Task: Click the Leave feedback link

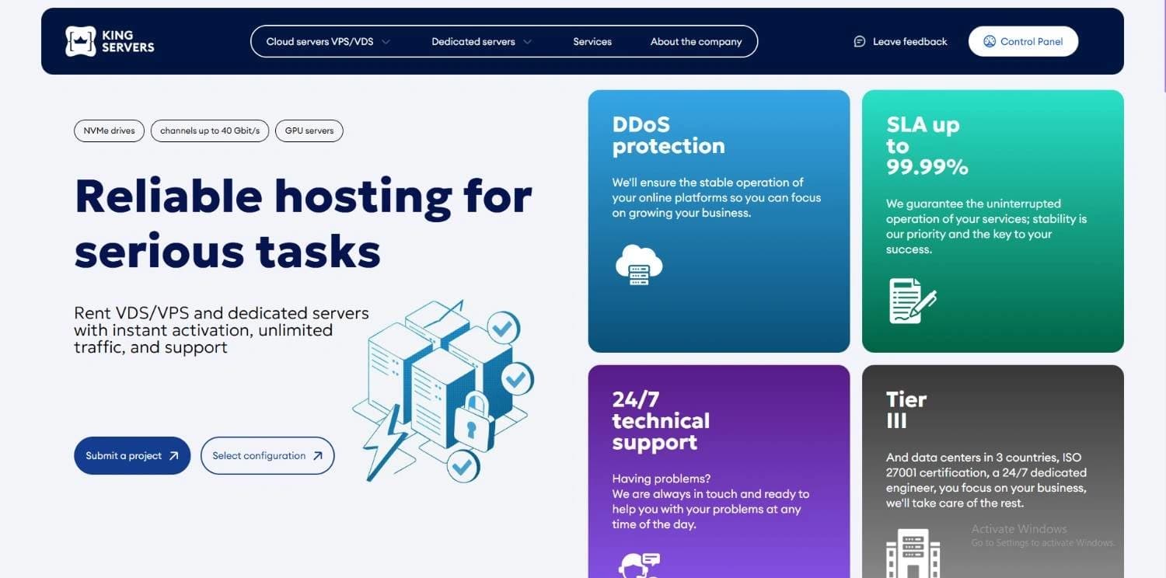Action: coord(909,42)
